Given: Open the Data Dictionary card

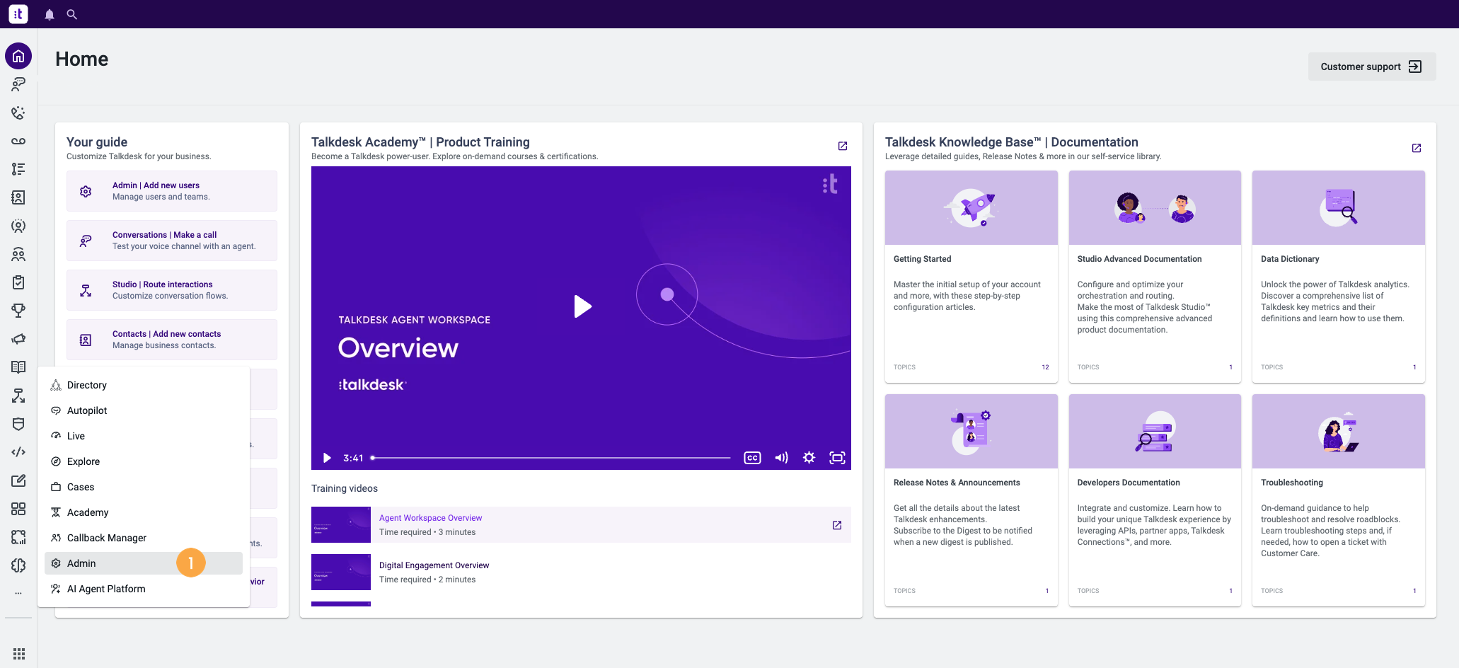Looking at the screenshot, I should tap(1339, 277).
